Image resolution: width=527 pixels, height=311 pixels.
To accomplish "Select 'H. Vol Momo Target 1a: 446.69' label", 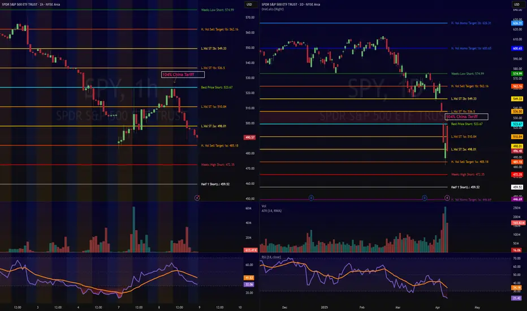I will point(471,200).
